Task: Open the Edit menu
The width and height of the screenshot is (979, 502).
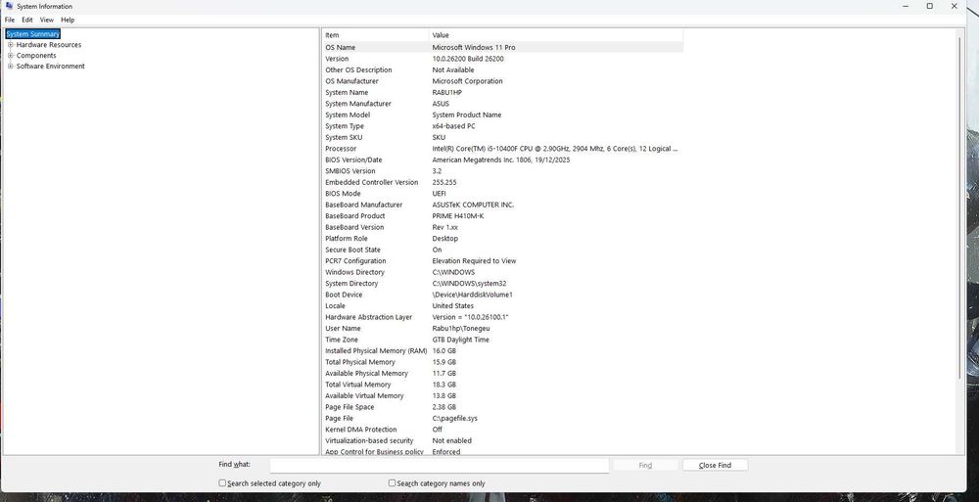Action: (x=27, y=20)
